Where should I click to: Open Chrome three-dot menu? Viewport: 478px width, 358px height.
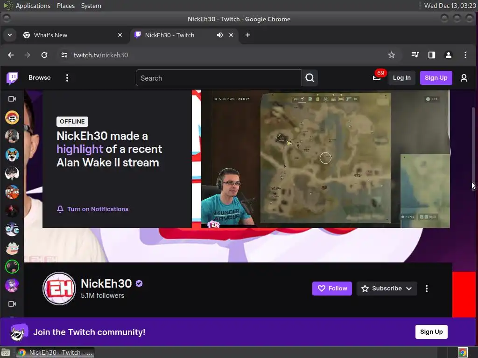click(x=465, y=55)
